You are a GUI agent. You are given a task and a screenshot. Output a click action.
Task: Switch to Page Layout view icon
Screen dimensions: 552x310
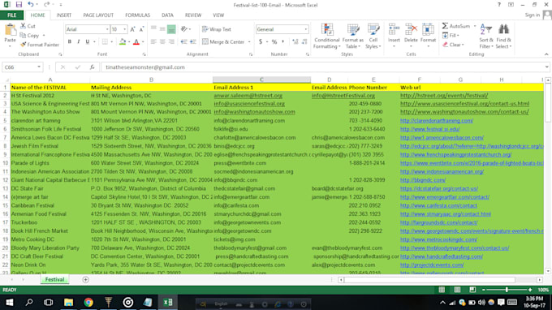click(457, 290)
